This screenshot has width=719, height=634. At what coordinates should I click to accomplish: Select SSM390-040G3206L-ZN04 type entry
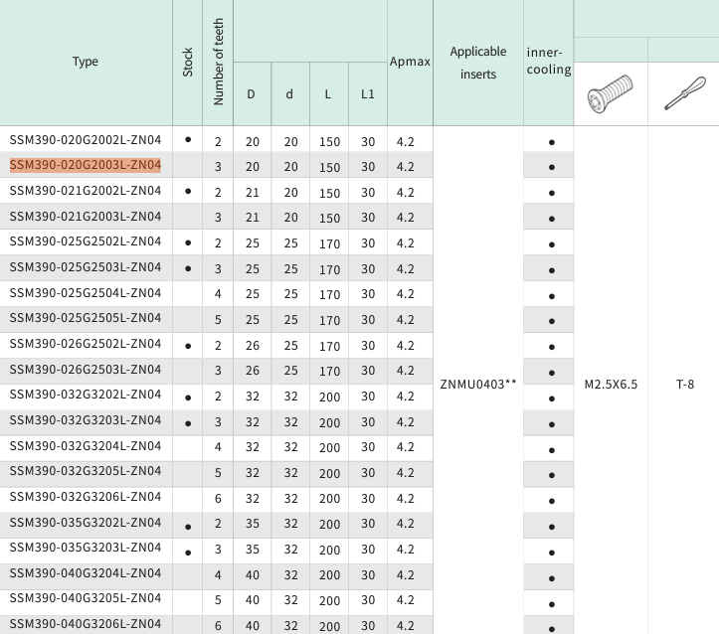tap(86, 624)
